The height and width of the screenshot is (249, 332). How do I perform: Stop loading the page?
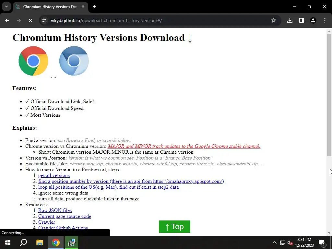[x=30, y=20]
